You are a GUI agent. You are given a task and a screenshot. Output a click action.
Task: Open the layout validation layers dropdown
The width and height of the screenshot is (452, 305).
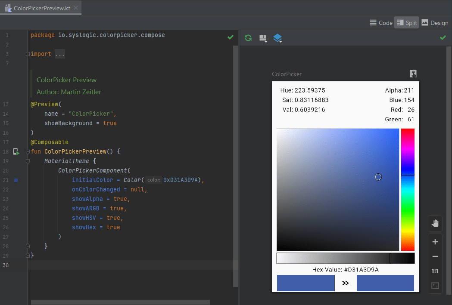tap(277, 38)
